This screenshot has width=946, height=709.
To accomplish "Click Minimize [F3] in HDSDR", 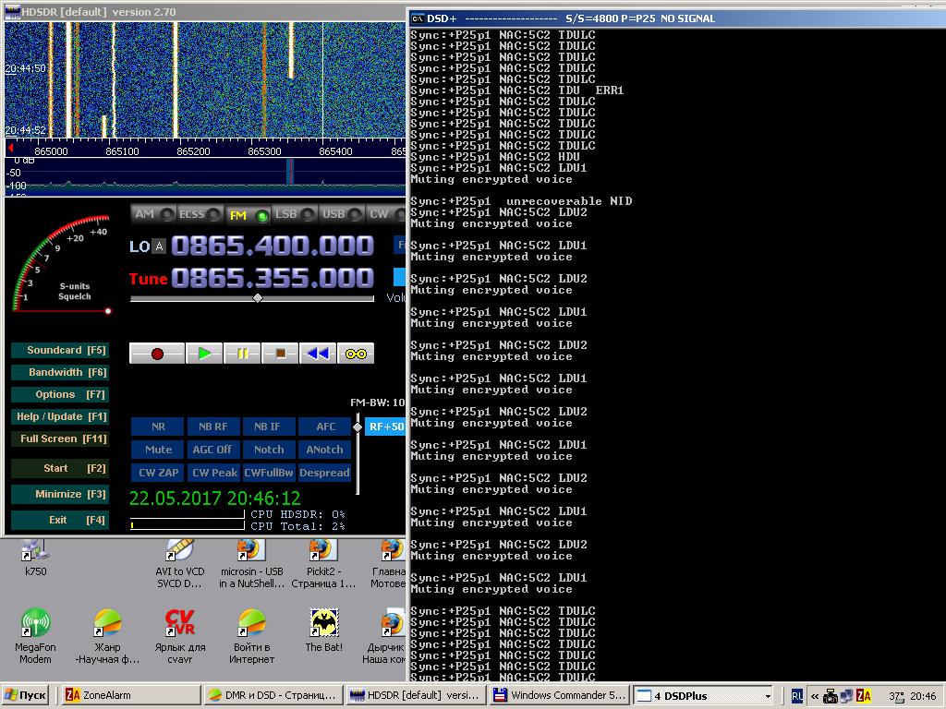I will coord(60,495).
